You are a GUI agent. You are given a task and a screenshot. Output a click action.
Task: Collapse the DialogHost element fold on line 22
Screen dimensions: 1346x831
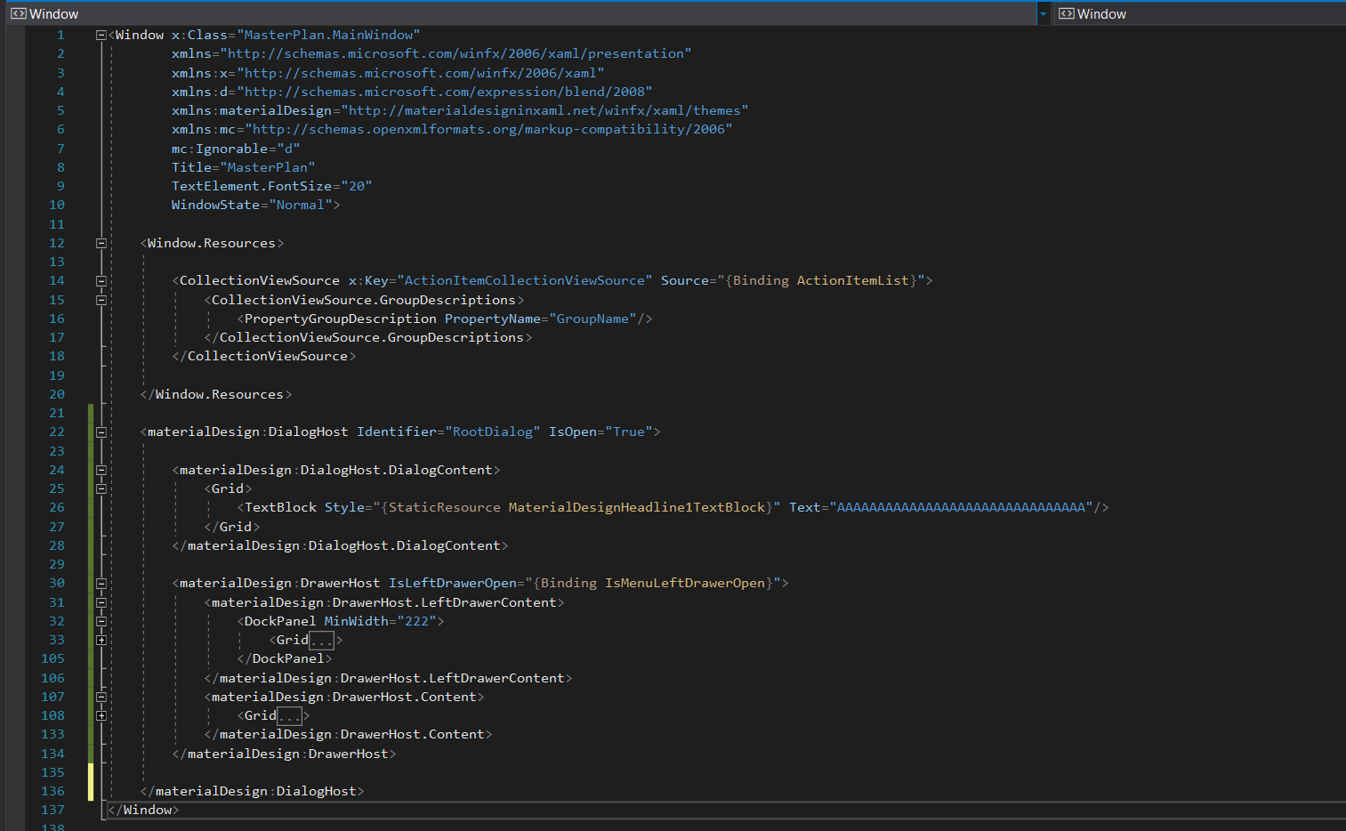tap(101, 432)
